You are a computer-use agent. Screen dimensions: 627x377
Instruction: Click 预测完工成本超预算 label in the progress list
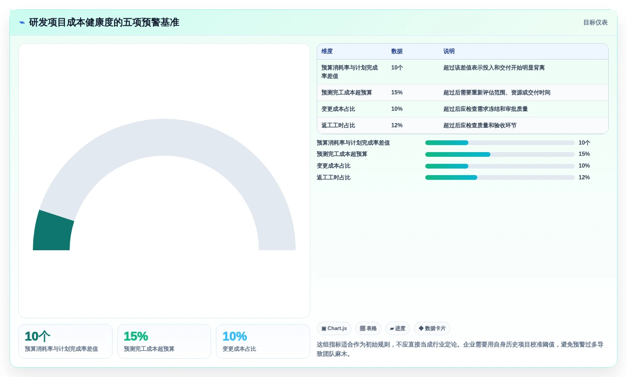coord(342,154)
